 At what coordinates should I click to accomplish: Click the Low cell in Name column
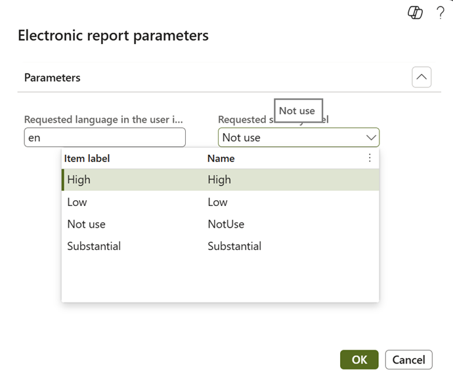pos(217,202)
